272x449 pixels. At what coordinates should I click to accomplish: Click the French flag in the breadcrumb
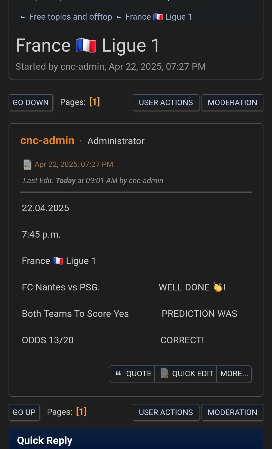[158, 17]
